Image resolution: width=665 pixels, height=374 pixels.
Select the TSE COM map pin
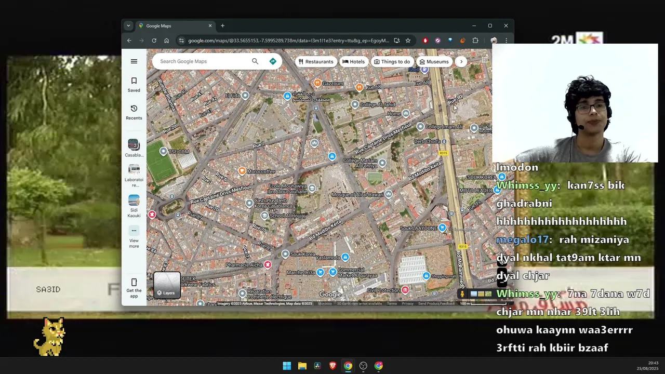coord(164,151)
